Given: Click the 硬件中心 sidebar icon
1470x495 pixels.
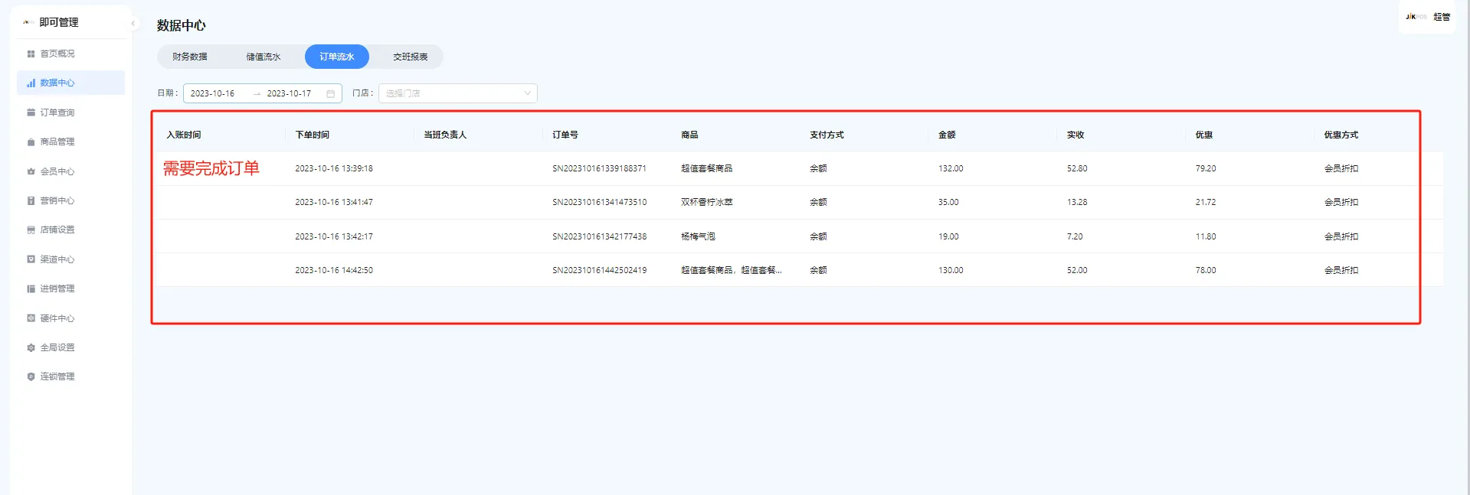Looking at the screenshot, I should pos(31,318).
